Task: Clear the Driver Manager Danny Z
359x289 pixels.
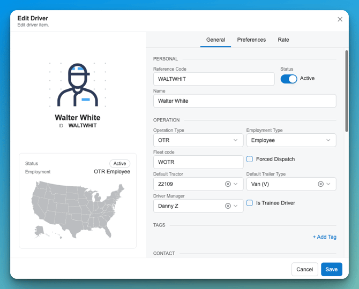Action: 228,206
